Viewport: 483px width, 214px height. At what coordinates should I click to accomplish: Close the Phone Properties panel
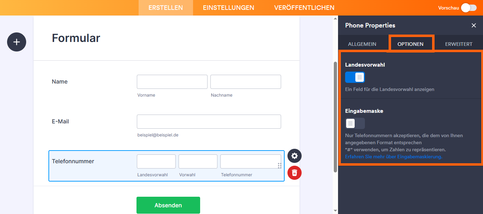click(474, 25)
